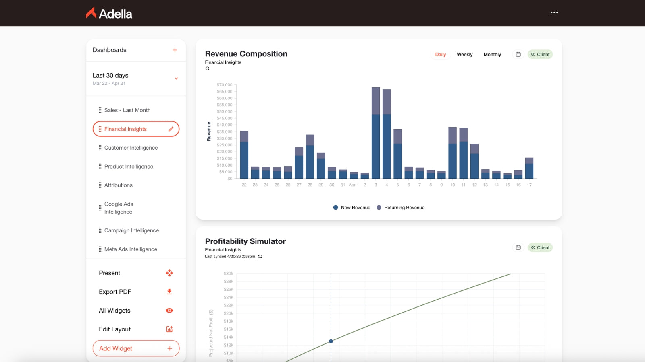Screen dimensions: 645x362
Task: Click the Add Widget button
Action: [136, 348]
